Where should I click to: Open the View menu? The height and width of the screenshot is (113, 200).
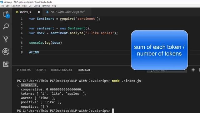(24, 6)
